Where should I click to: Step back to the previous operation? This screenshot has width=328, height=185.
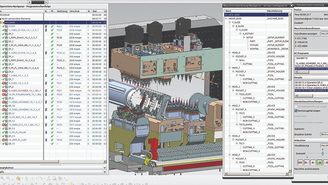click(306, 162)
